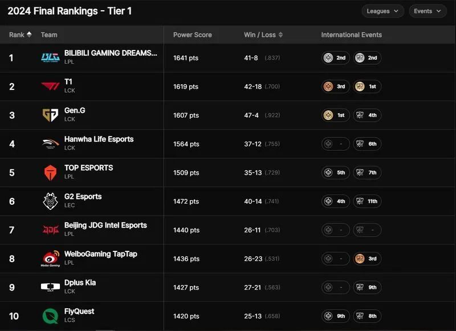
Task: Click the FlyQuest green leaf logo
Action: (50, 316)
